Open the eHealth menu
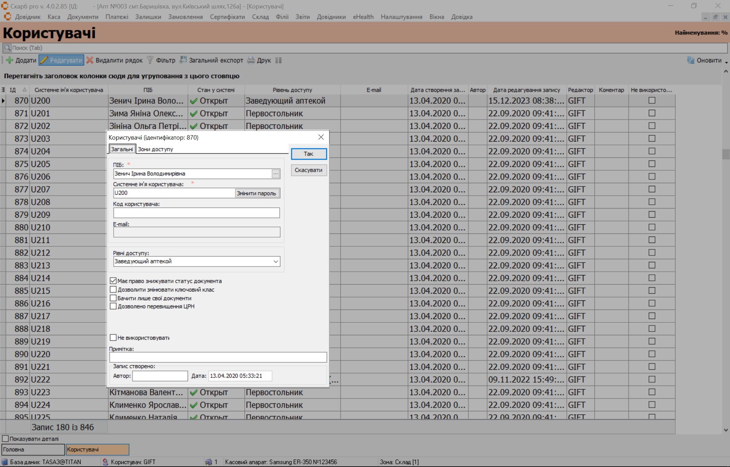730x467 pixels. 363,17
